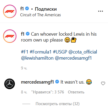108x111 pixels.
Task: Open the f1 profile picture in header
Action: (x=10, y=11)
